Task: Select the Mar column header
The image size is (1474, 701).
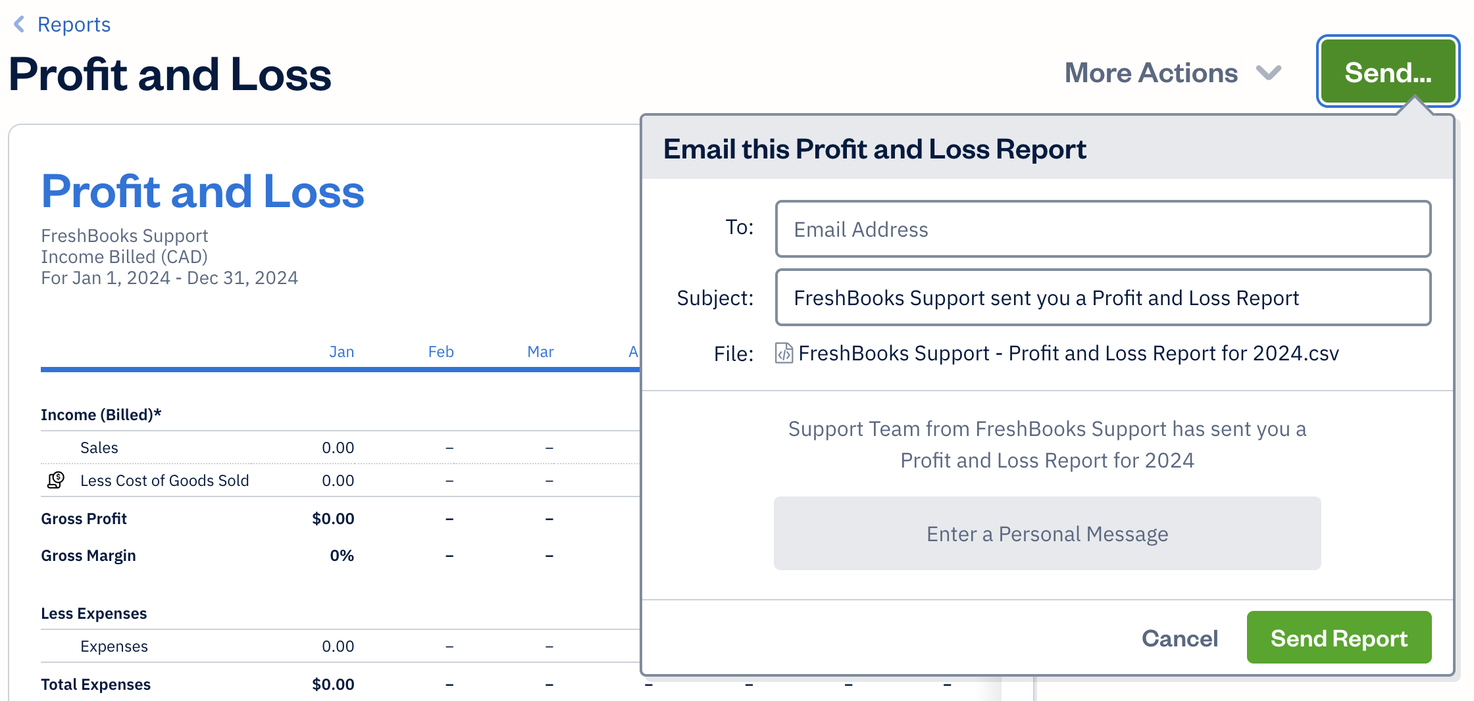Action: tap(540, 352)
